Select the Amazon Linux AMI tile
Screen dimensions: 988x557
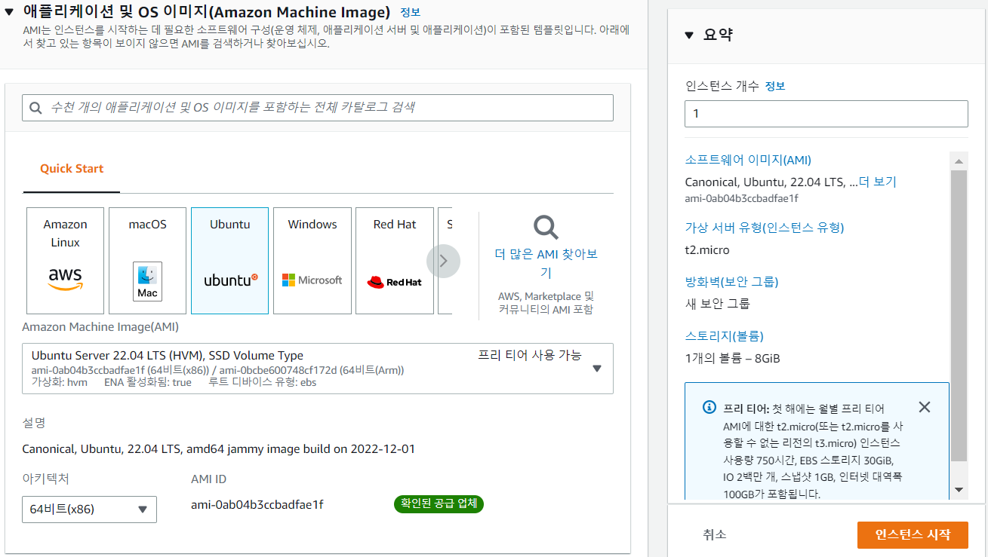tap(65, 261)
